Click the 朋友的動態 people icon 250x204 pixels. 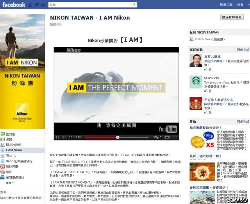coord(3,145)
